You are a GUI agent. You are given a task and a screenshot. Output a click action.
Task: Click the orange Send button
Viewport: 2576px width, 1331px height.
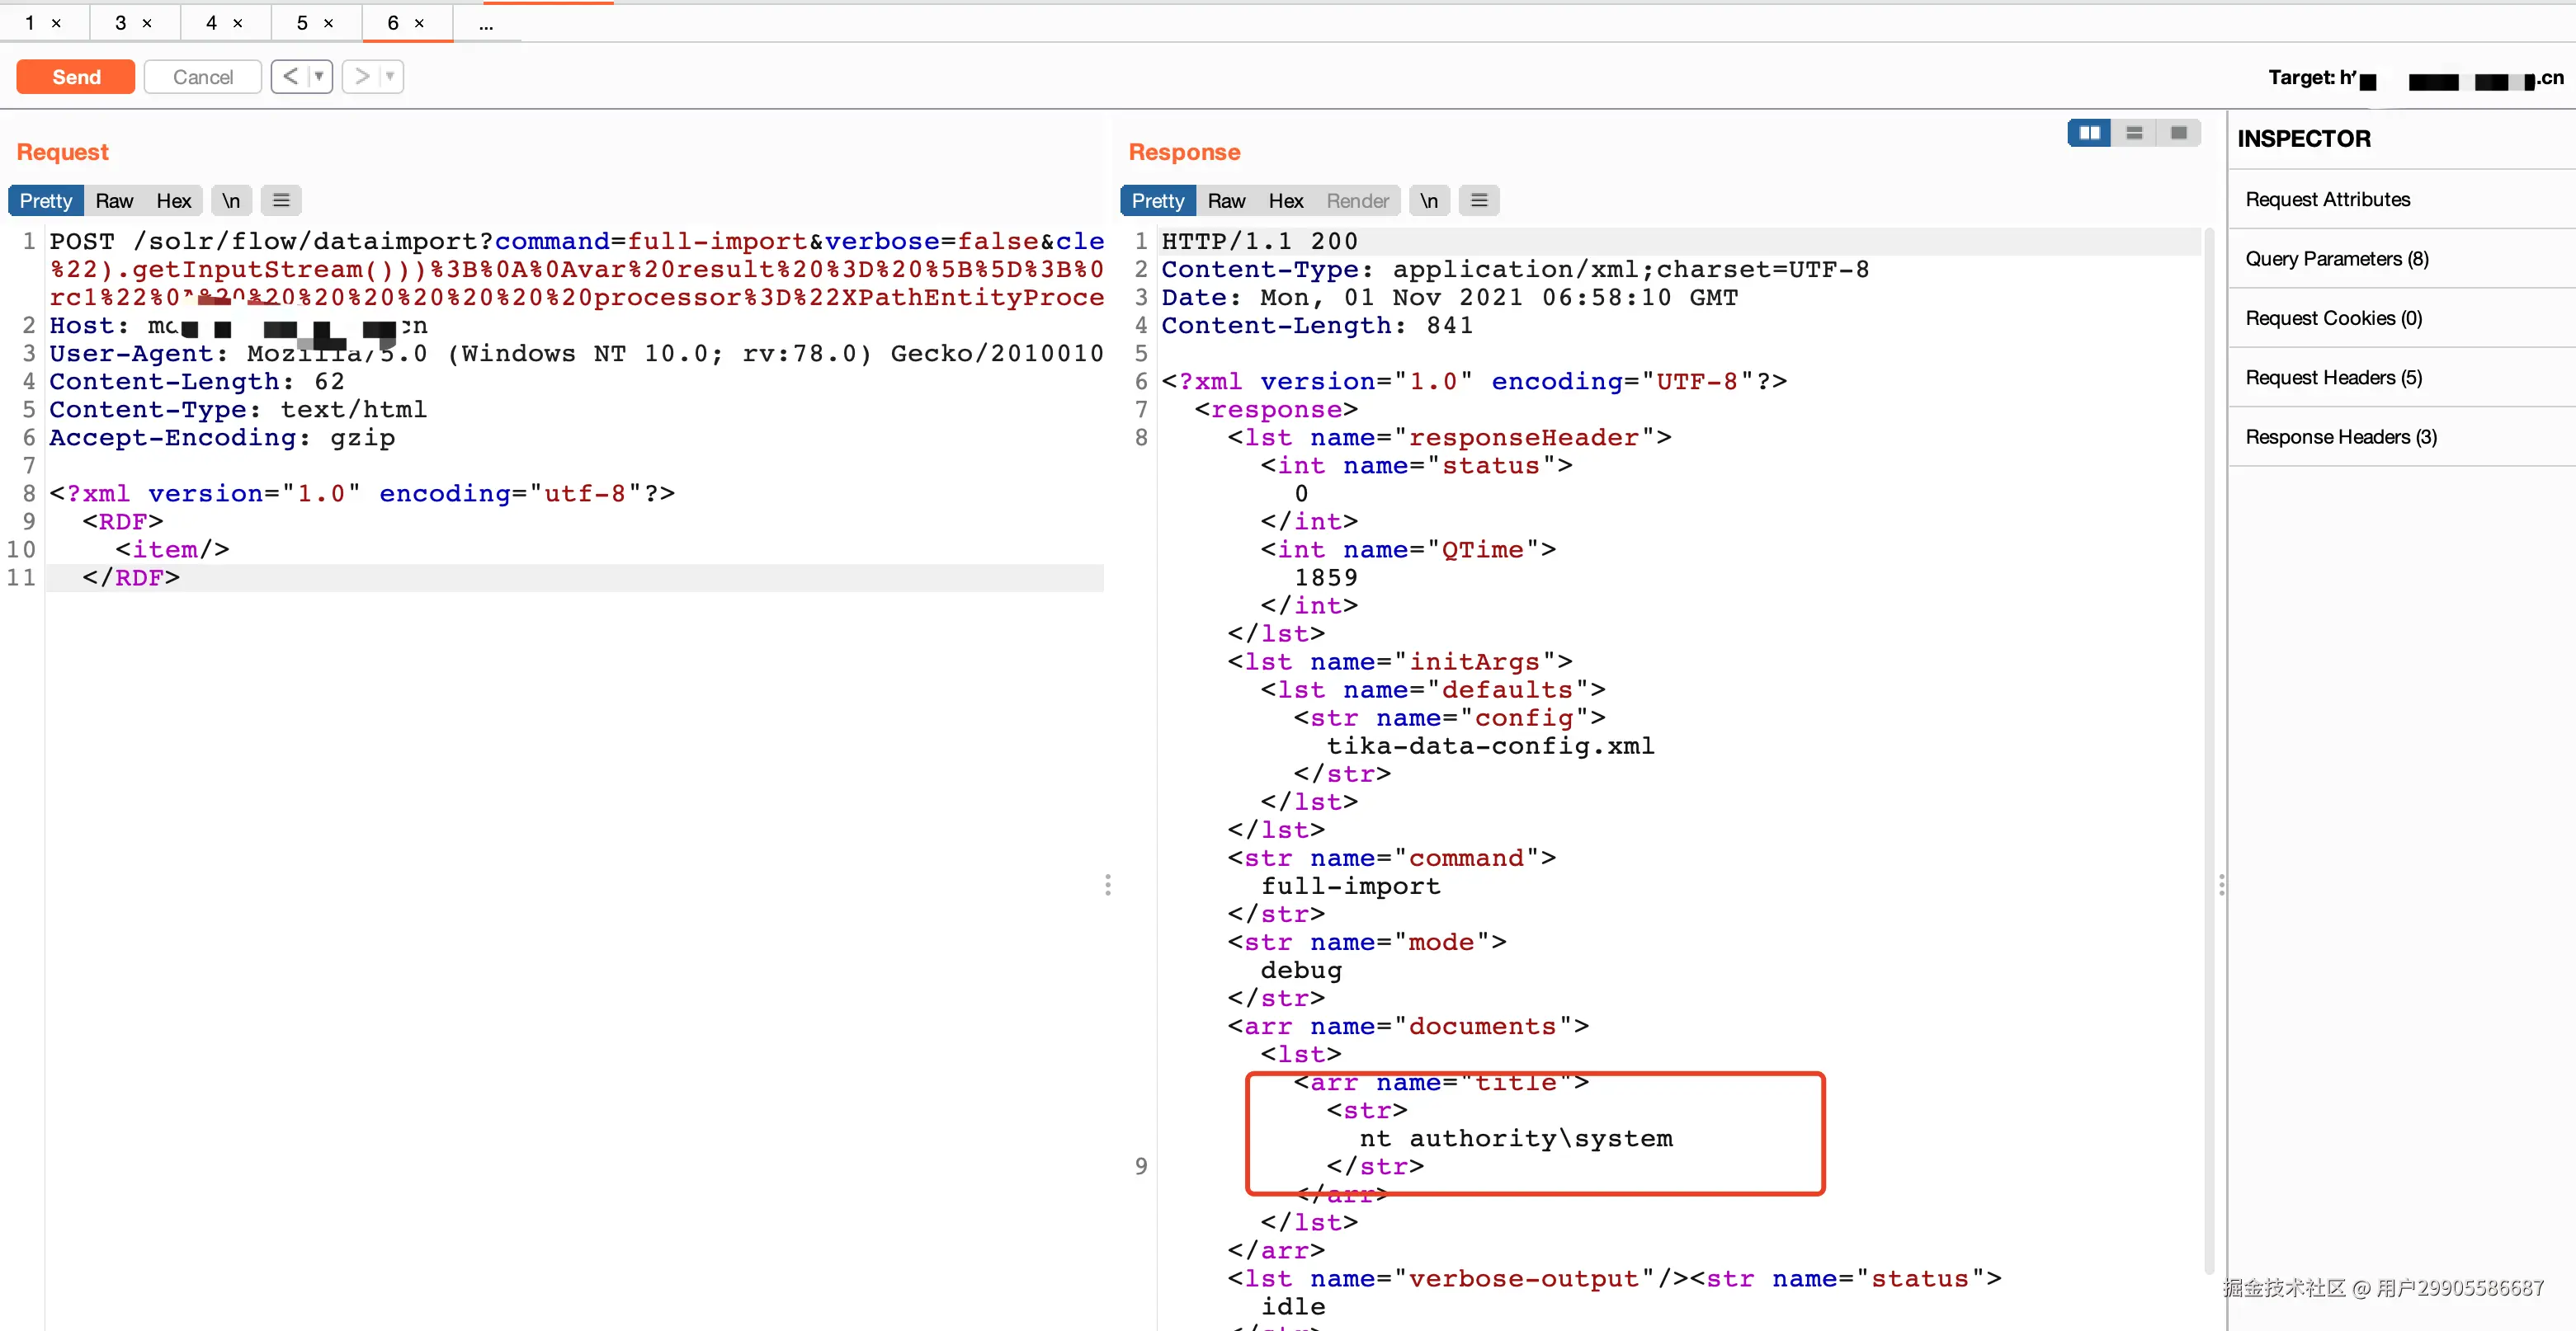(x=76, y=77)
